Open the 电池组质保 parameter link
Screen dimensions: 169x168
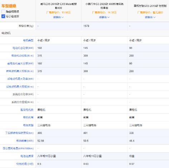click(x=27, y=156)
